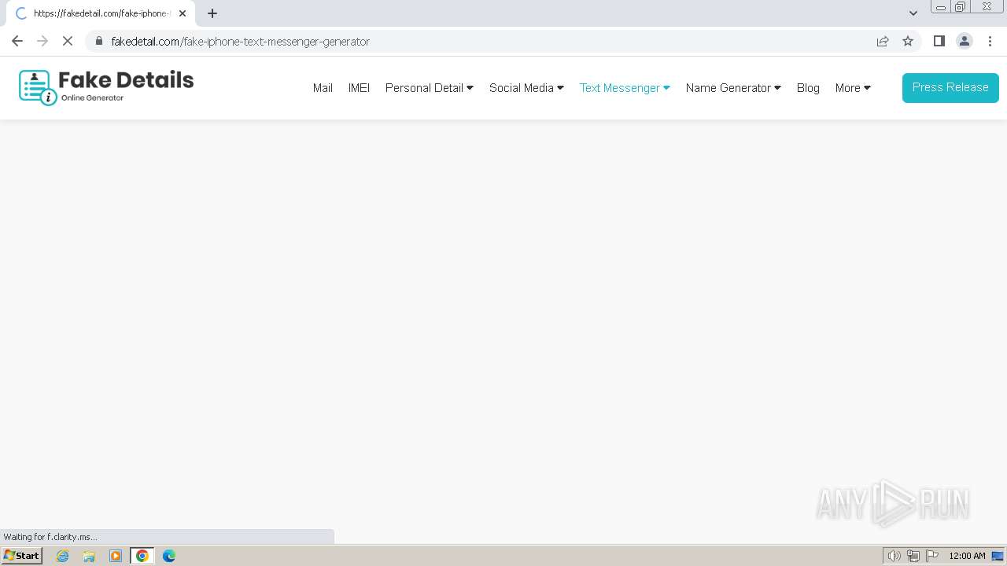Open media player from taskbar
The image size is (1007, 566).
point(116,556)
